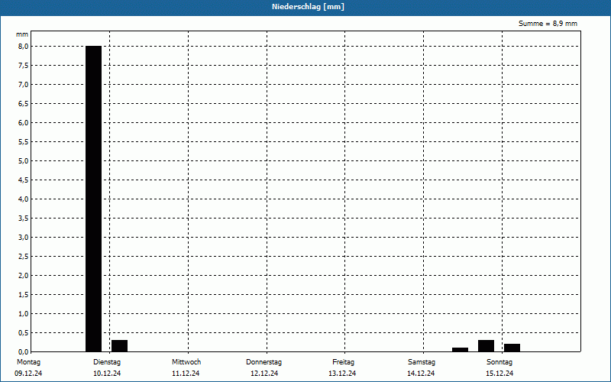Click the '2,0' y-axis value
The height and width of the screenshot is (382, 611).
click(24, 276)
